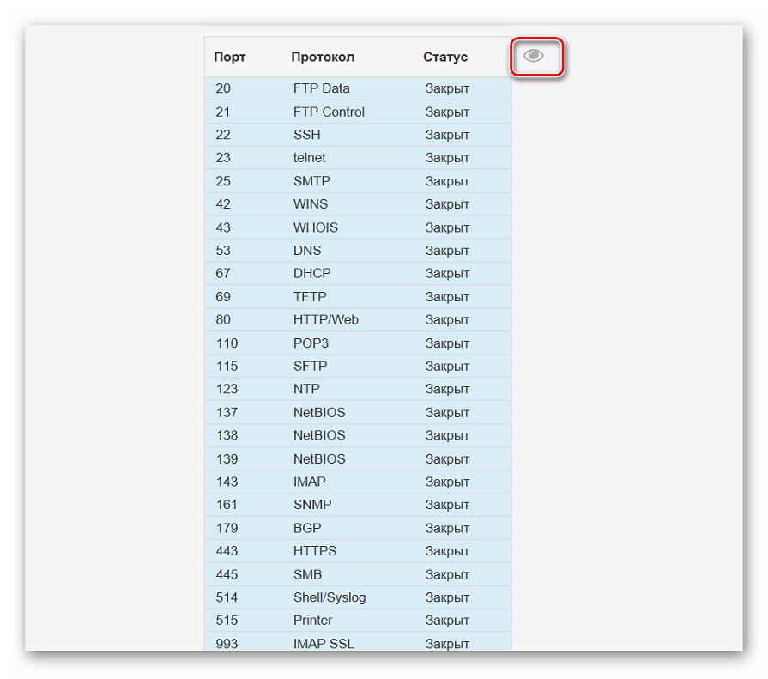Select the port 23 cell
Viewport: 768px width, 679px height.
point(223,158)
